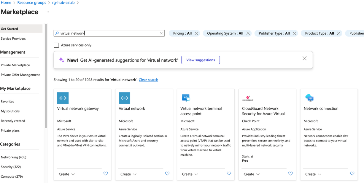This screenshot has height=183, width=364.
Task: Remove the Product Type filter with its X
Action: point(338,33)
